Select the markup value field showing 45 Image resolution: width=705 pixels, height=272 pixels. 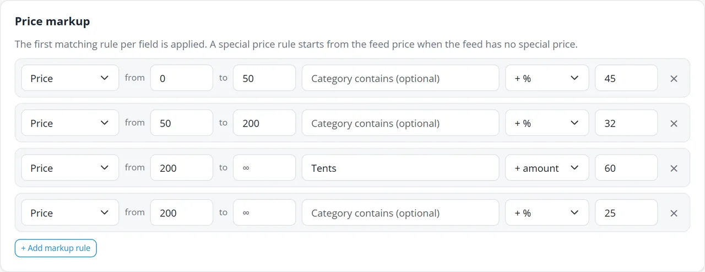click(626, 78)
